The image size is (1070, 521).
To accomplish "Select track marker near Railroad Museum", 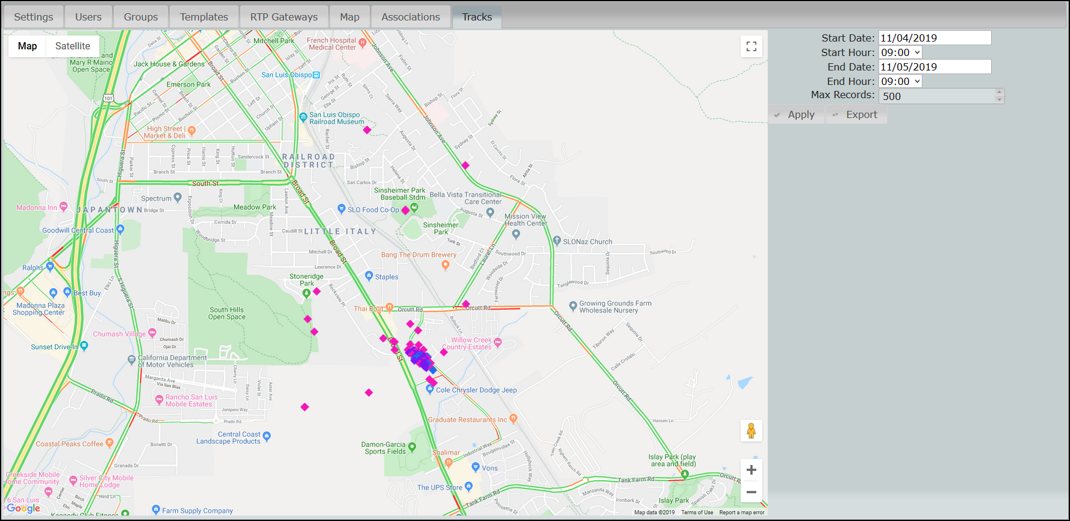I will tap(367, 129).
